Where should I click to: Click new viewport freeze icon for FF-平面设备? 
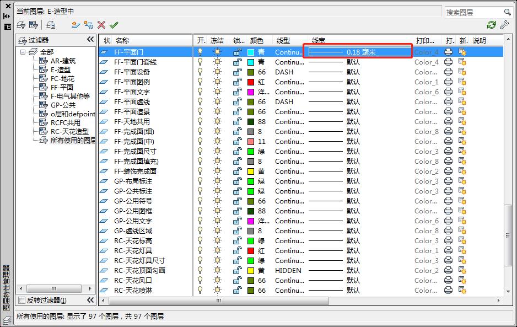pos(462,72)
